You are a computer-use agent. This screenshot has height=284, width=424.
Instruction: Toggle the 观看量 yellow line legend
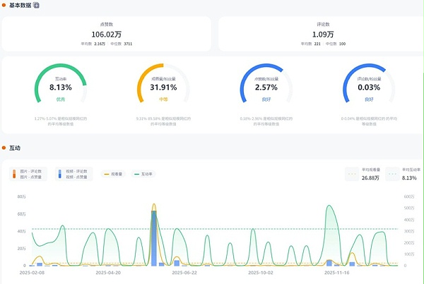coord(113,174)
